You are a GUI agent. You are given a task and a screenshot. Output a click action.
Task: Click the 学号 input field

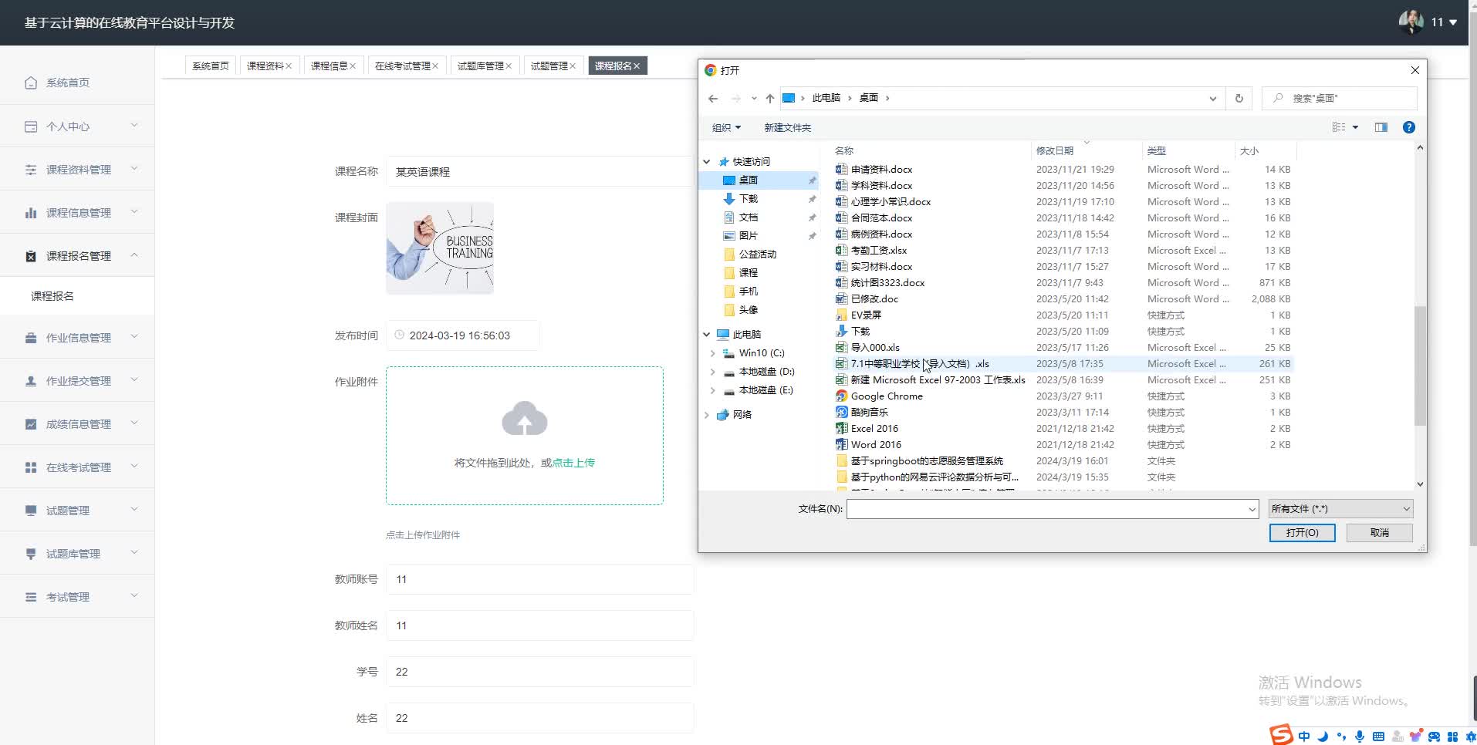pyautogui.click(x=540, y=672)
